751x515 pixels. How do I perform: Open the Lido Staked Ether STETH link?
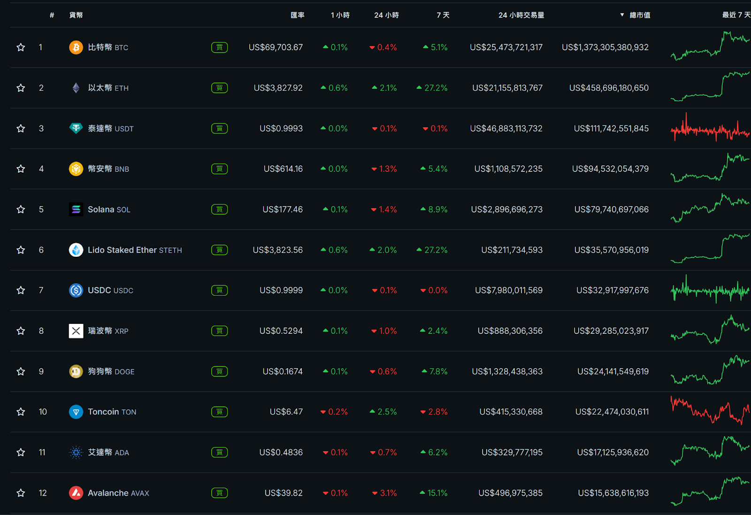point(135,250)
